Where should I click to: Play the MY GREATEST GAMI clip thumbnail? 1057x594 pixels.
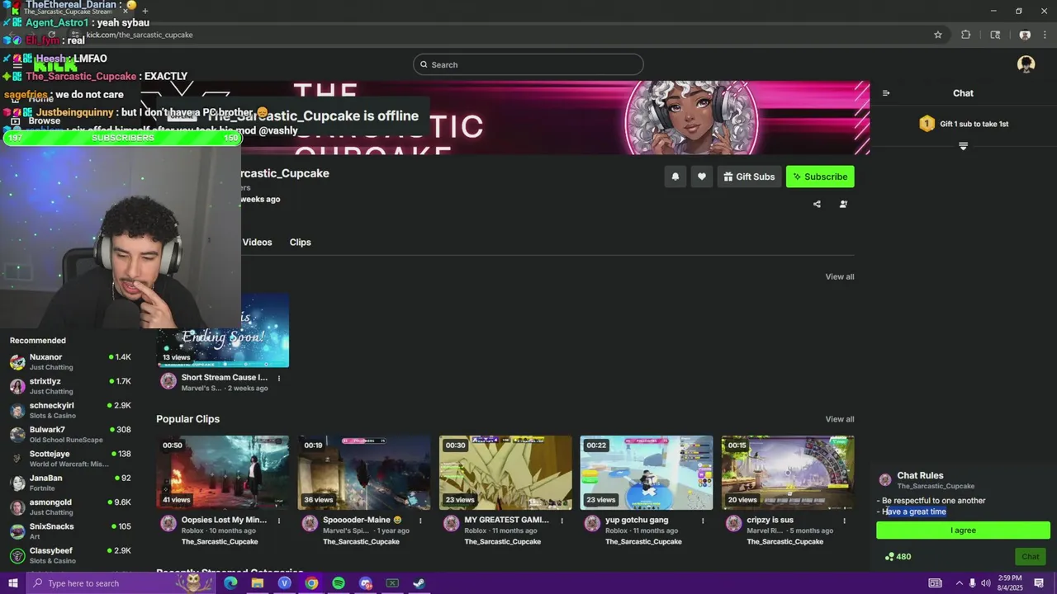tap(505, 473)
